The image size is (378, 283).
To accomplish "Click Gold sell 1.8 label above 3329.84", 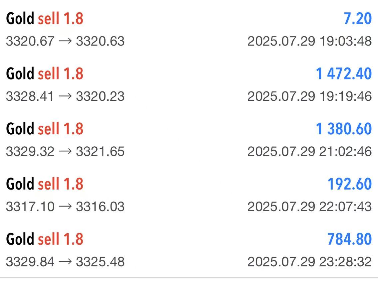I will click(45, 239).
